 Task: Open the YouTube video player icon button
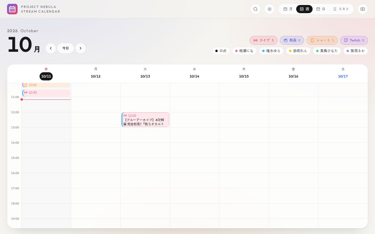pos(363,9)
